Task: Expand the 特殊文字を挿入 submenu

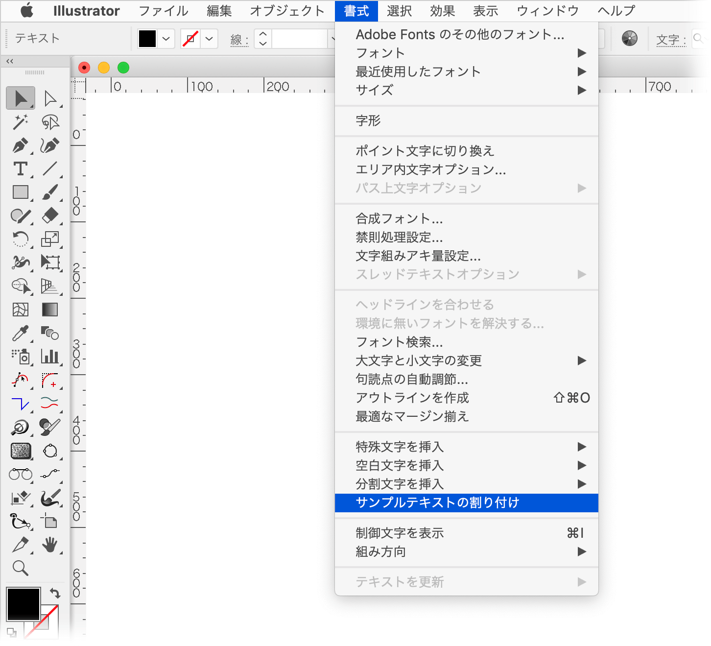Action: pyautogui.click(x=467, y=447)
